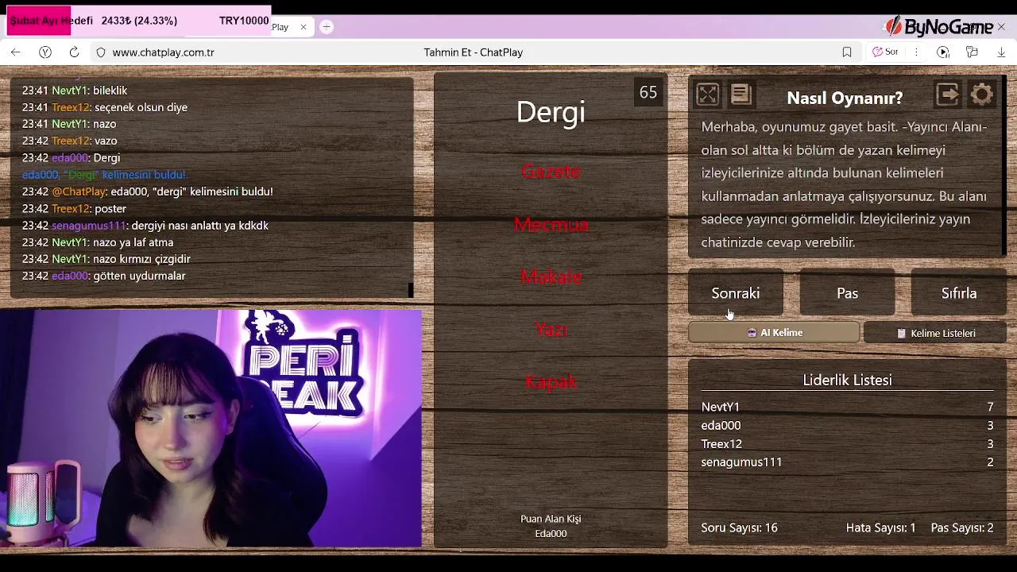Bookmark this page
Screen dimensions: 1017x572
coord(847,52)
